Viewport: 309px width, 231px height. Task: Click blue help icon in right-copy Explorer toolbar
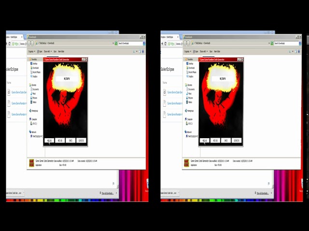click(299, 51)
